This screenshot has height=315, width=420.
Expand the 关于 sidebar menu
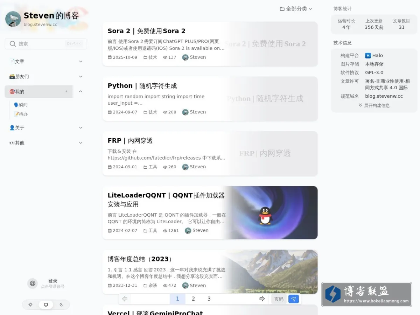pos(80,128)
